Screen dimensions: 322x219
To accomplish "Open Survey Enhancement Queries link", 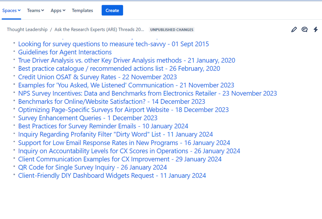I will [88, 118].
